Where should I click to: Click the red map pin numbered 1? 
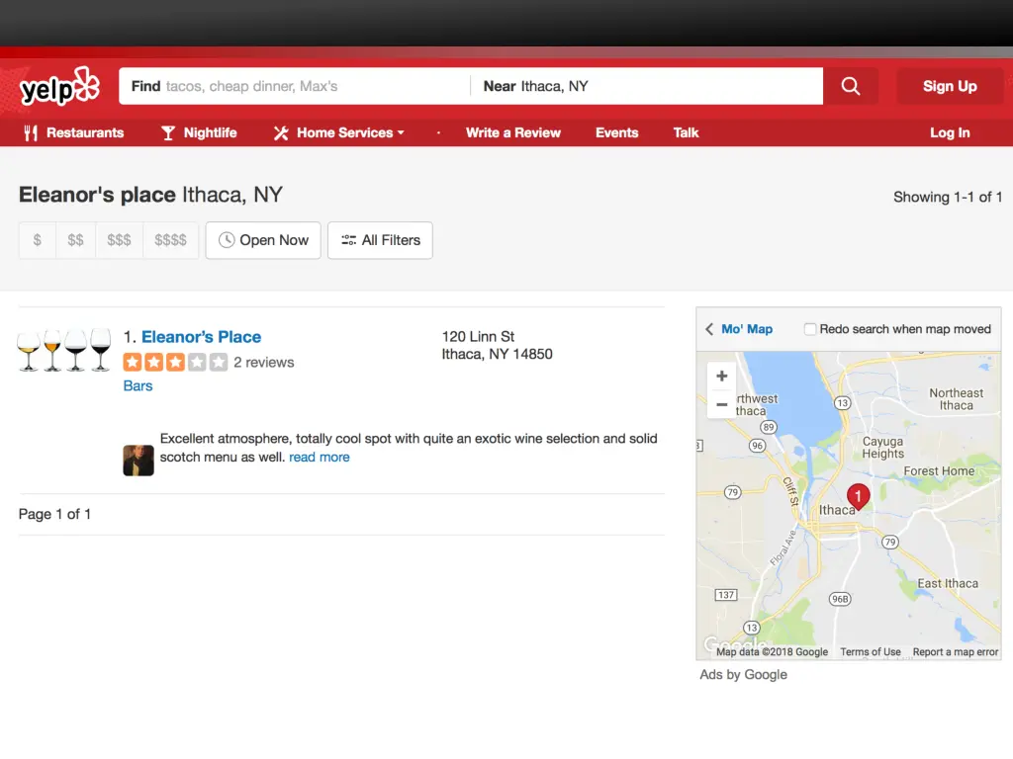click(x=858, y=498)
